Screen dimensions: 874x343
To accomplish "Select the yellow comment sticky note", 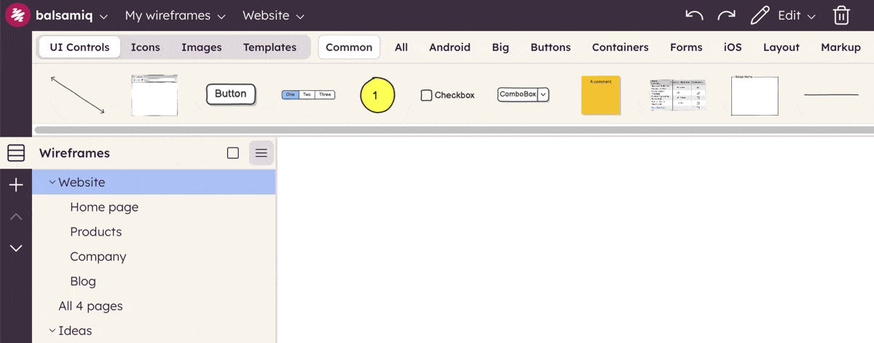I will coord(600,95).
